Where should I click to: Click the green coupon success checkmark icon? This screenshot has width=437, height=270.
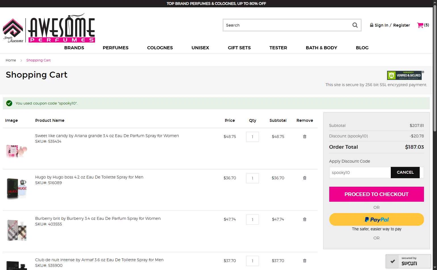pyautogui.click(x=9, y=103)
